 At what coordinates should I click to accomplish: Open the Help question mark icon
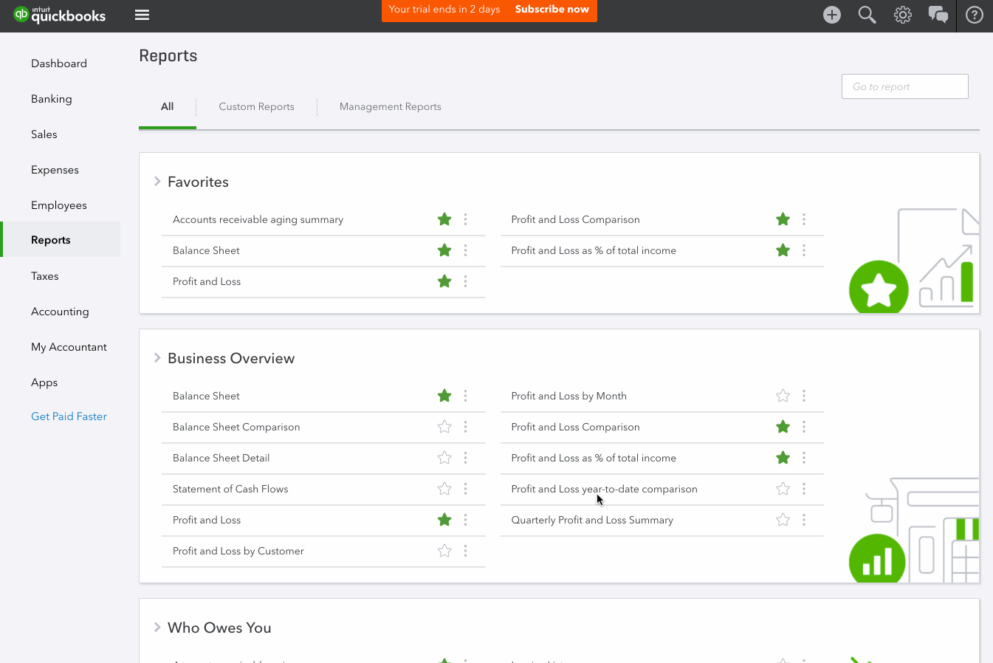[975, 15]
